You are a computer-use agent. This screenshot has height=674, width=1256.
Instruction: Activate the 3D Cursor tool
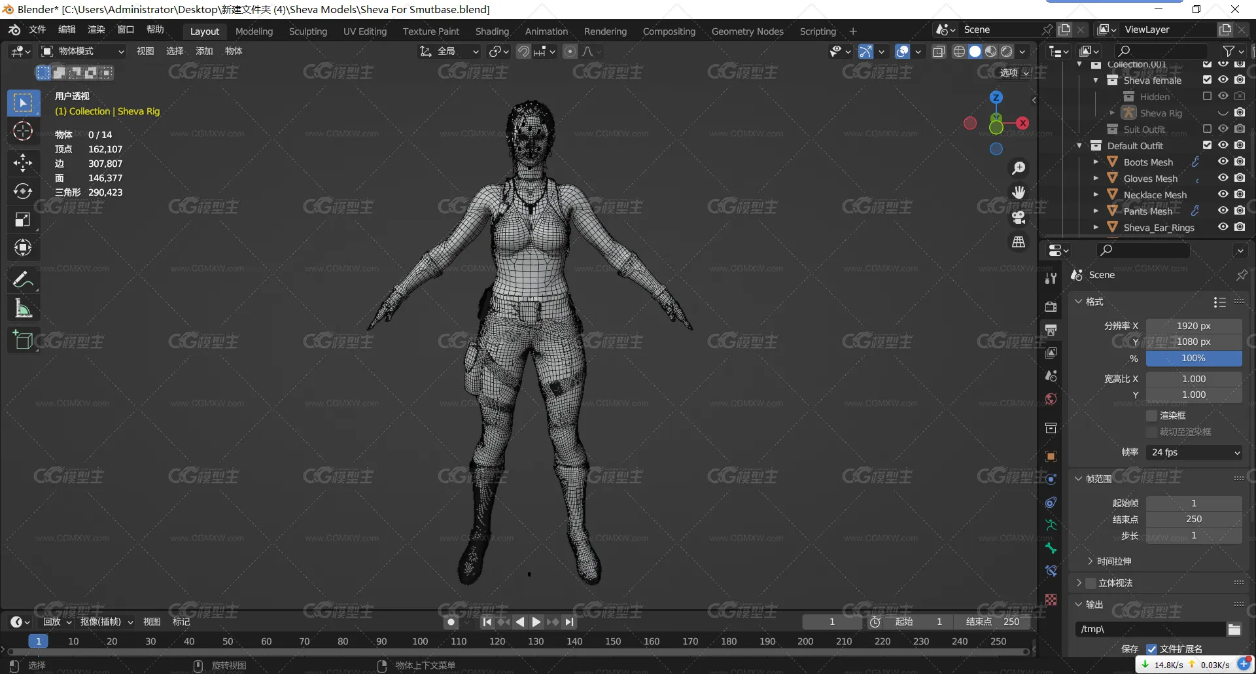[x=23, y=132]
